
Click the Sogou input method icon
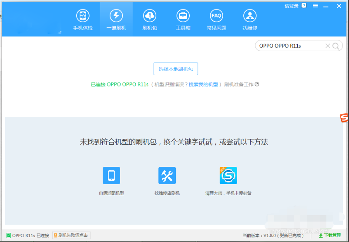[x=344, y=118]
